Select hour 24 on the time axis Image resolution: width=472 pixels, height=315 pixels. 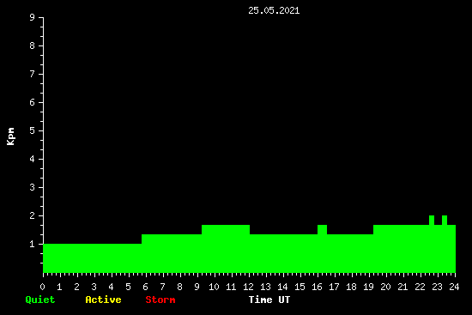point(454,287)
